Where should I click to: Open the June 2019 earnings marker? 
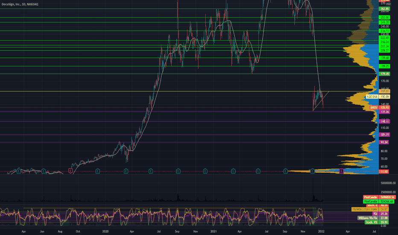coord(44,171)
